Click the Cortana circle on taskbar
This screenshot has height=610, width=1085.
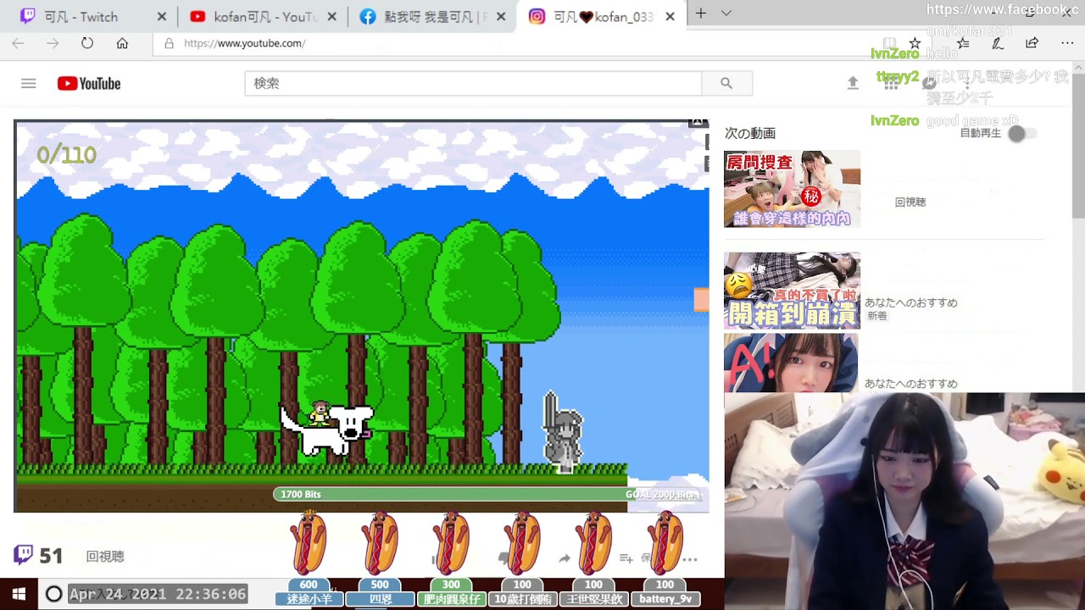(x=53, y=594)
